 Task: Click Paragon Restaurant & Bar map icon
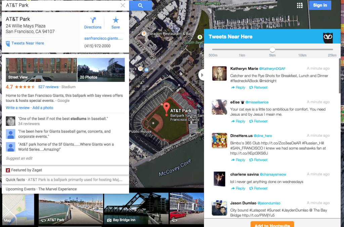point(144,34)
